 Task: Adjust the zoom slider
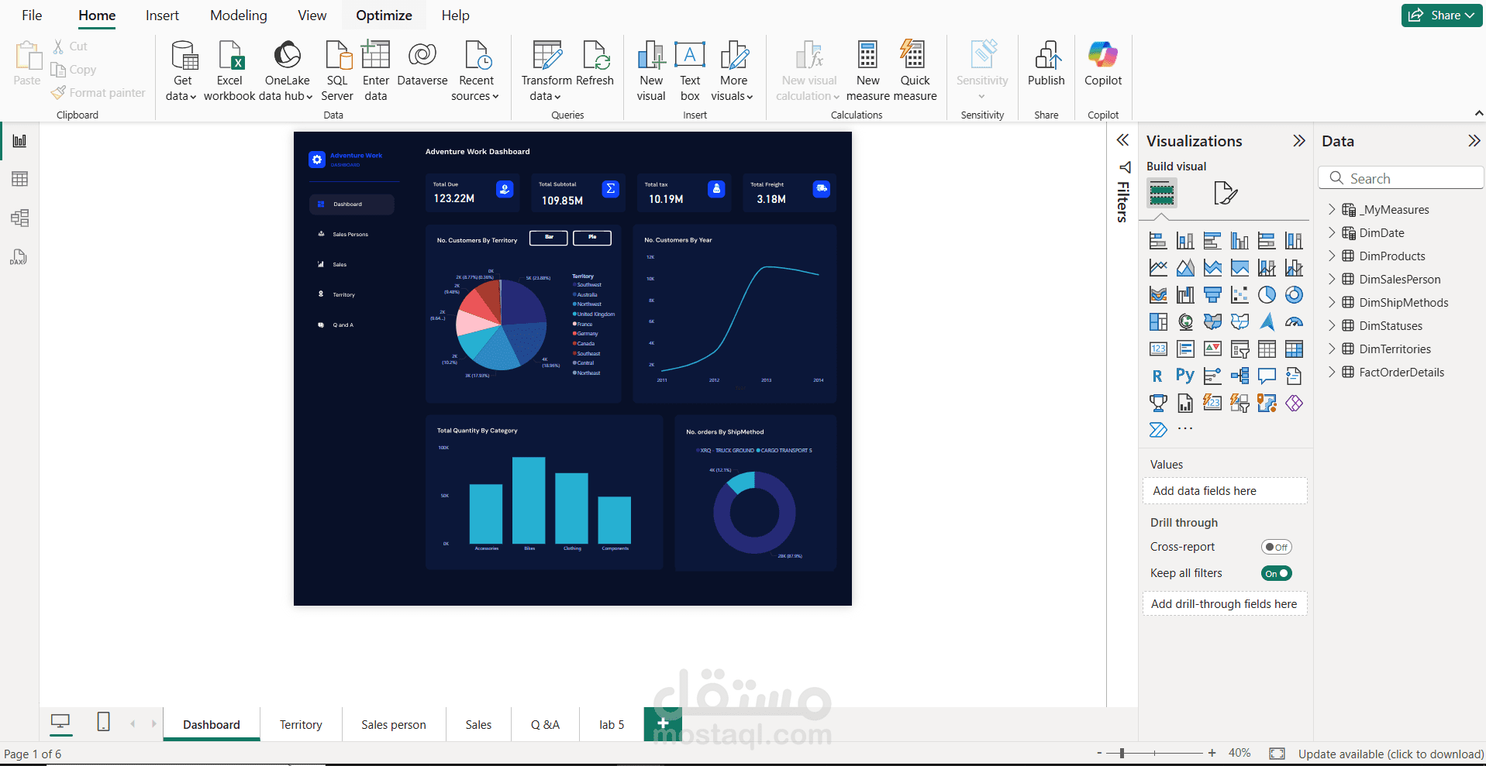1122,753
